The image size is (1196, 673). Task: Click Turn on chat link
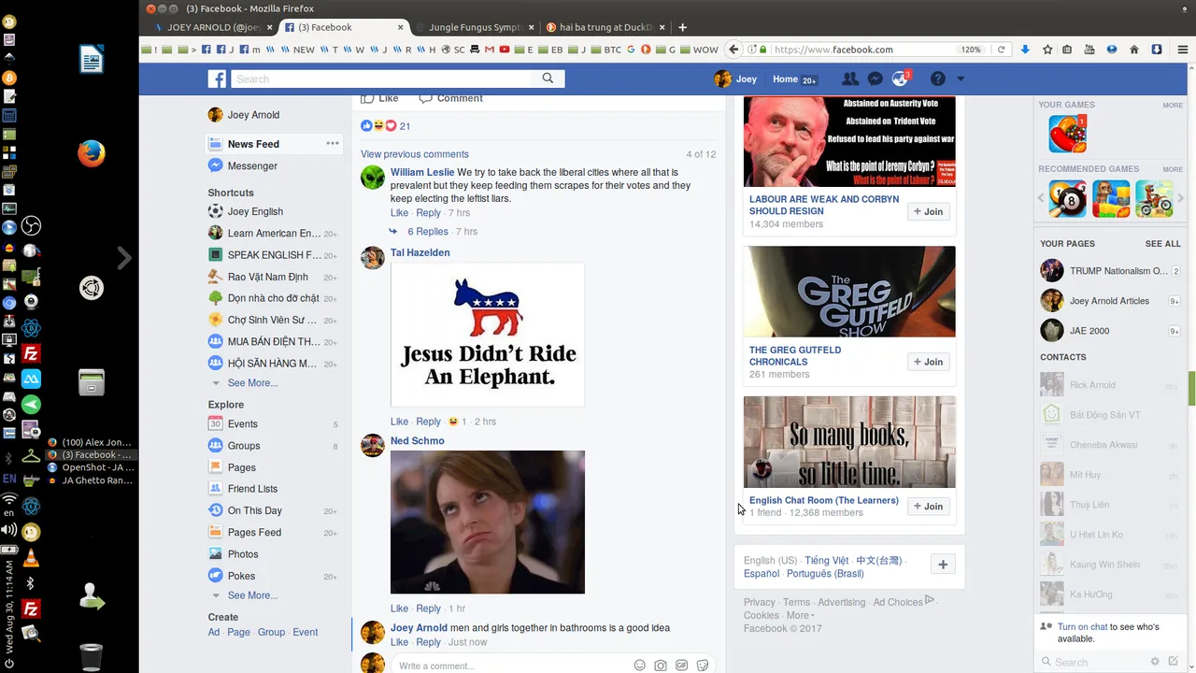pyautogui.click(x=1083, y=627)
